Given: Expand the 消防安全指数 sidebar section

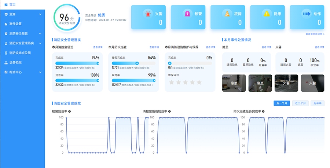Looking at the screenshot, I should [x=40, y=33].
